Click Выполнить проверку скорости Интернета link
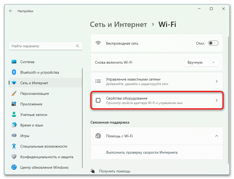 click(x=142, y=152)
